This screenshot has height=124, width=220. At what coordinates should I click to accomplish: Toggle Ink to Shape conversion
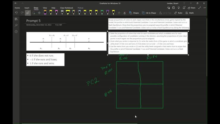coord(149,13)
